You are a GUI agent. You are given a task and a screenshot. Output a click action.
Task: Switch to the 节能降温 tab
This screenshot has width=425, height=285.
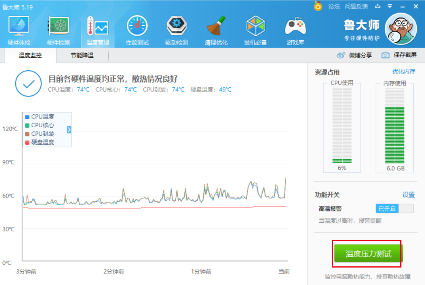click(x=82, y=55)
